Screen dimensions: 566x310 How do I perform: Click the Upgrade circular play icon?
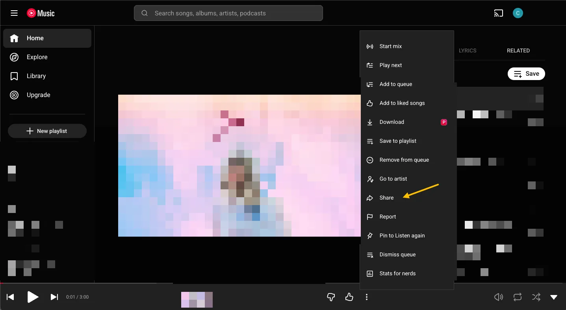(x=14, y=95)
